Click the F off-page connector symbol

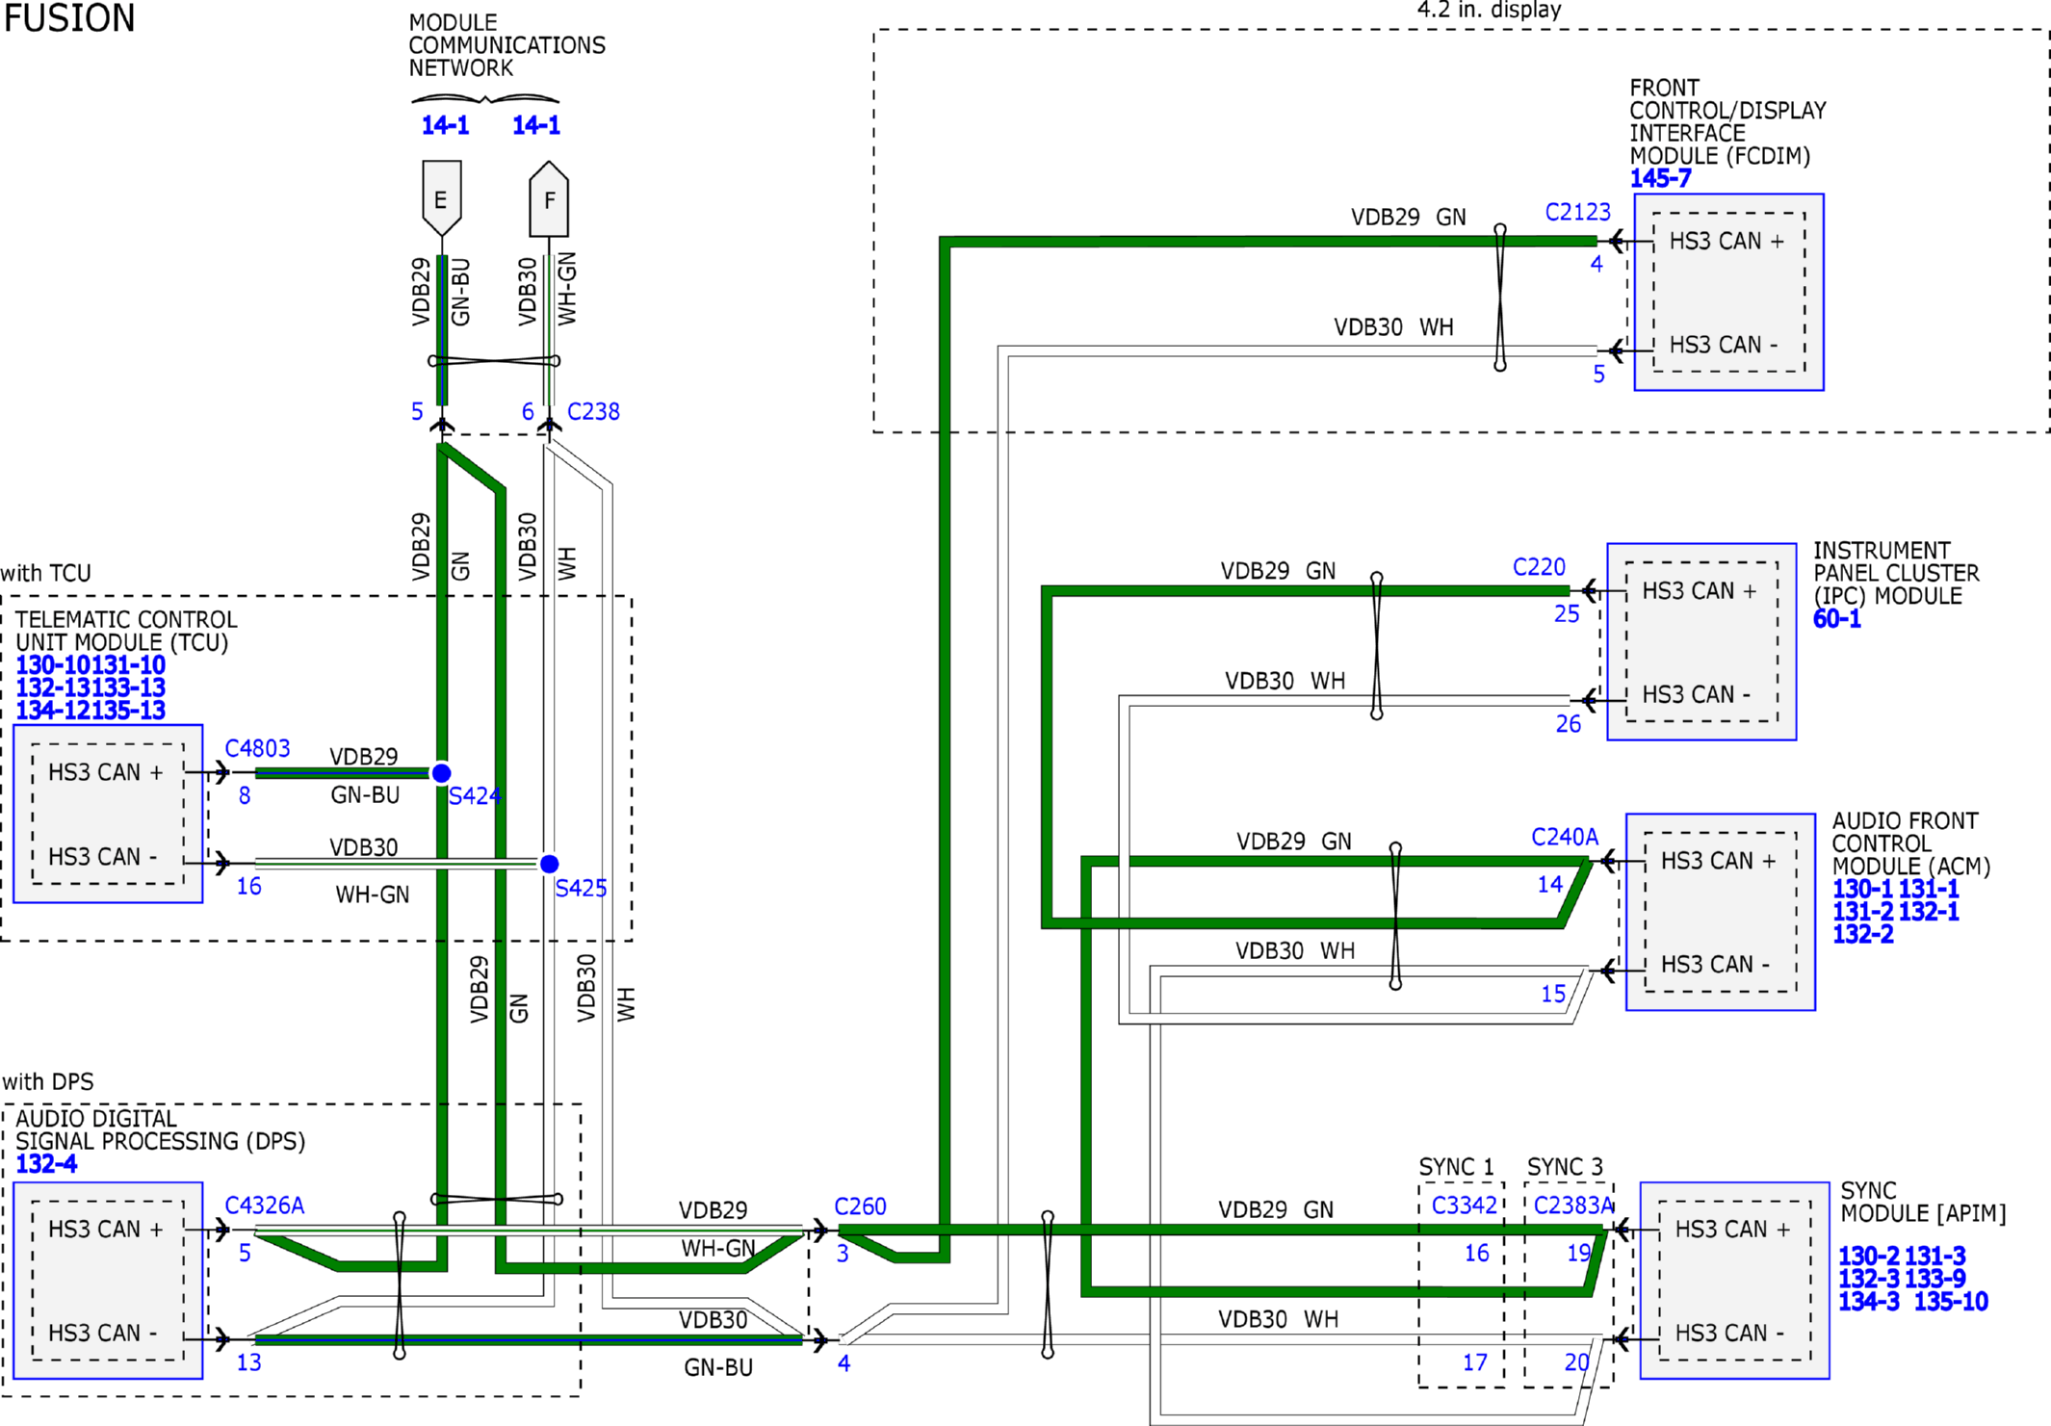point(549,198)
